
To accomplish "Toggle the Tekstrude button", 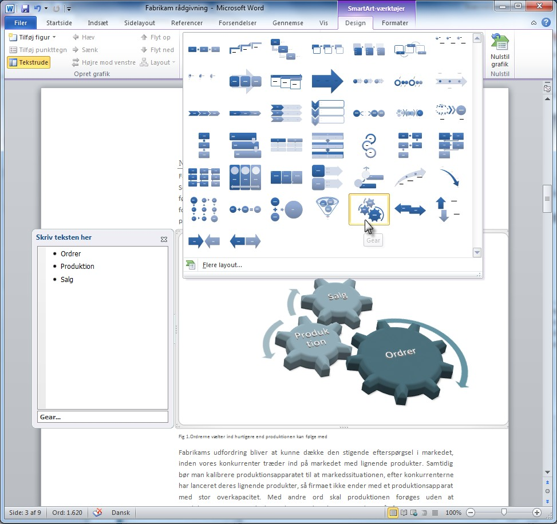I will point(29,62).
